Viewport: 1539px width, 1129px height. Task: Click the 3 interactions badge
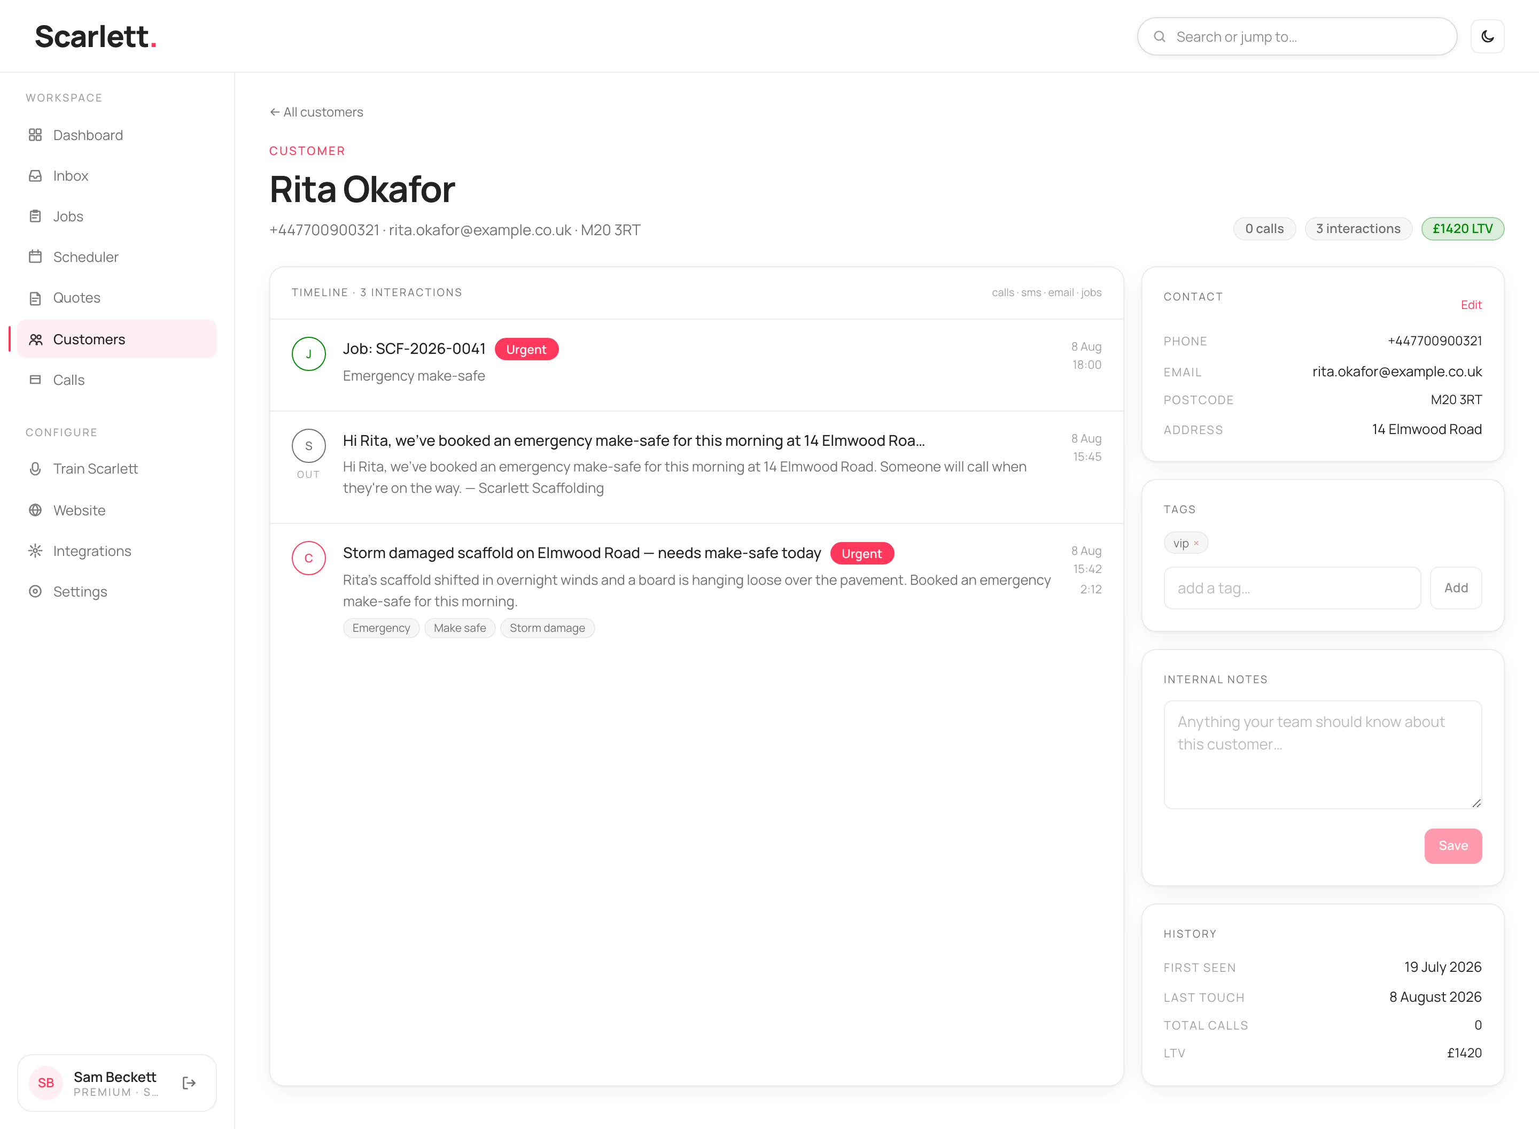click(1358, 228)
